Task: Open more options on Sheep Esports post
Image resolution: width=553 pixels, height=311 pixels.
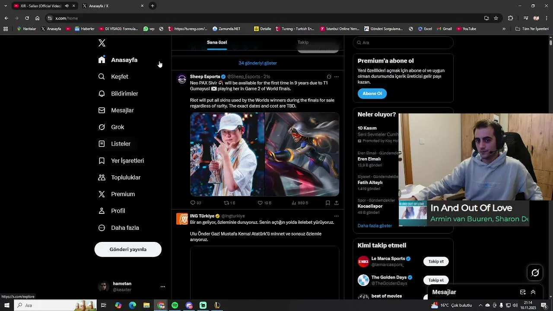Action: (x=337, y=77)
